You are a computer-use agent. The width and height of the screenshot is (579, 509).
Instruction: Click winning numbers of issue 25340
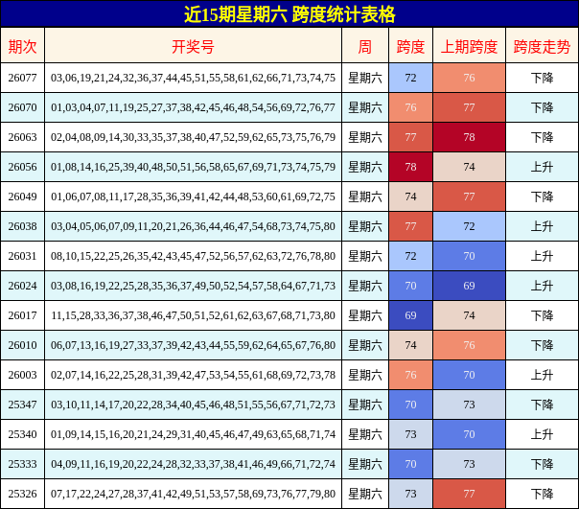(x=193, y=434)
